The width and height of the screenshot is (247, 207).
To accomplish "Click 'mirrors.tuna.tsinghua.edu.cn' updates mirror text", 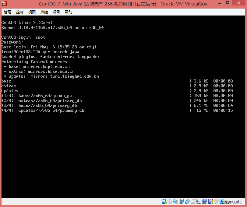I will tap(65, 76).
